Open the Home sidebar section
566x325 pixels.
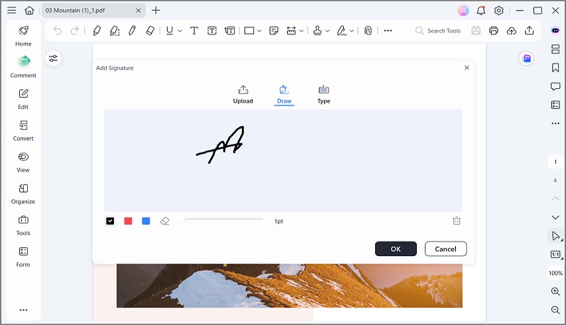(23, 36)
